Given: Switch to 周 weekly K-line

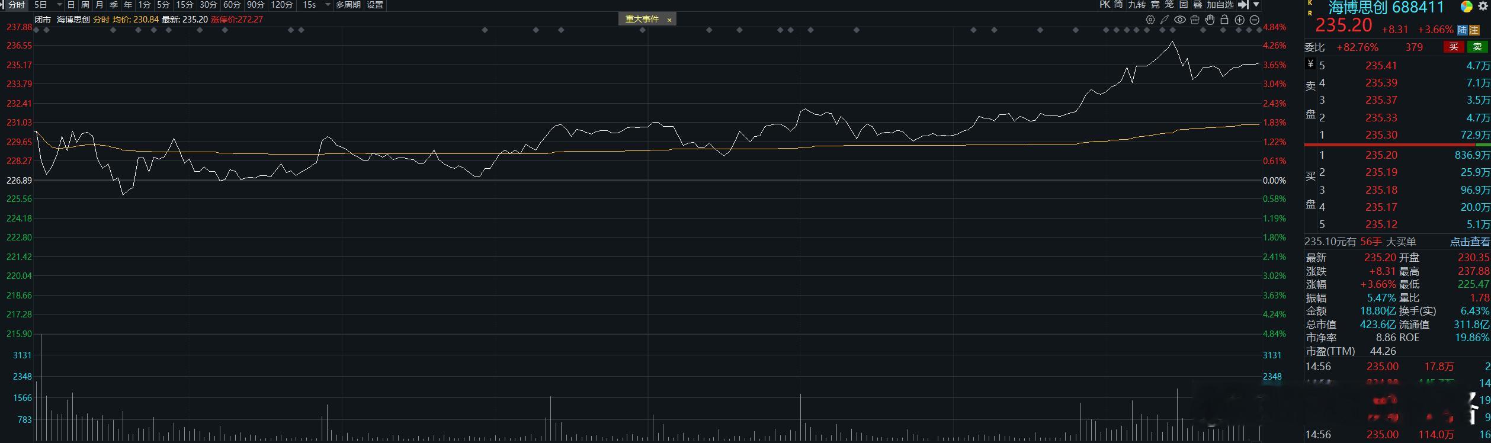Looking at the screenshot, I should (85, 5).
